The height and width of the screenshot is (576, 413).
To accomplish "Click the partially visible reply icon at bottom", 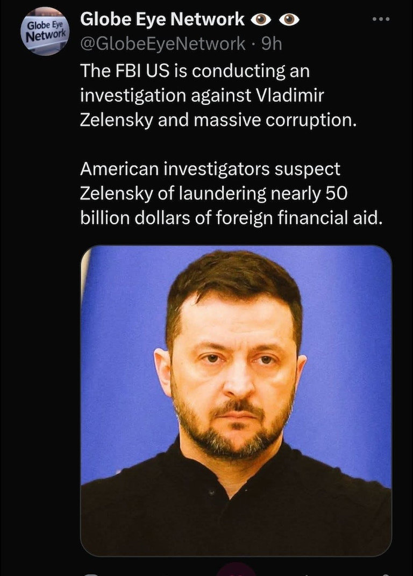I will [x=91, y=574].
